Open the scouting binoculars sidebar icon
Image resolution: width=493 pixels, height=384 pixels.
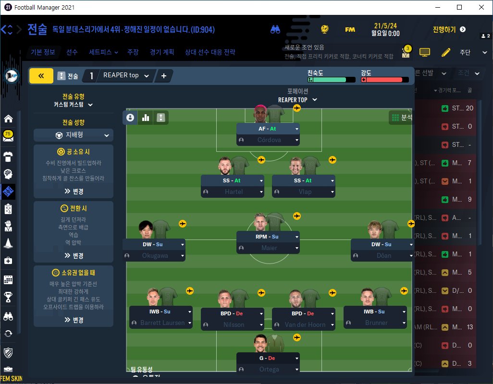tap(8, 316)
